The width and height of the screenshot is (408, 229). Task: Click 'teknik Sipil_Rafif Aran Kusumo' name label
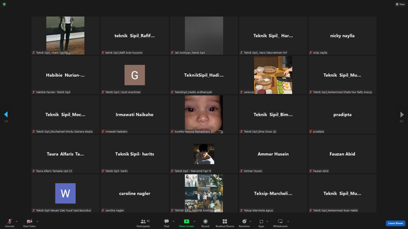[124, 53]
